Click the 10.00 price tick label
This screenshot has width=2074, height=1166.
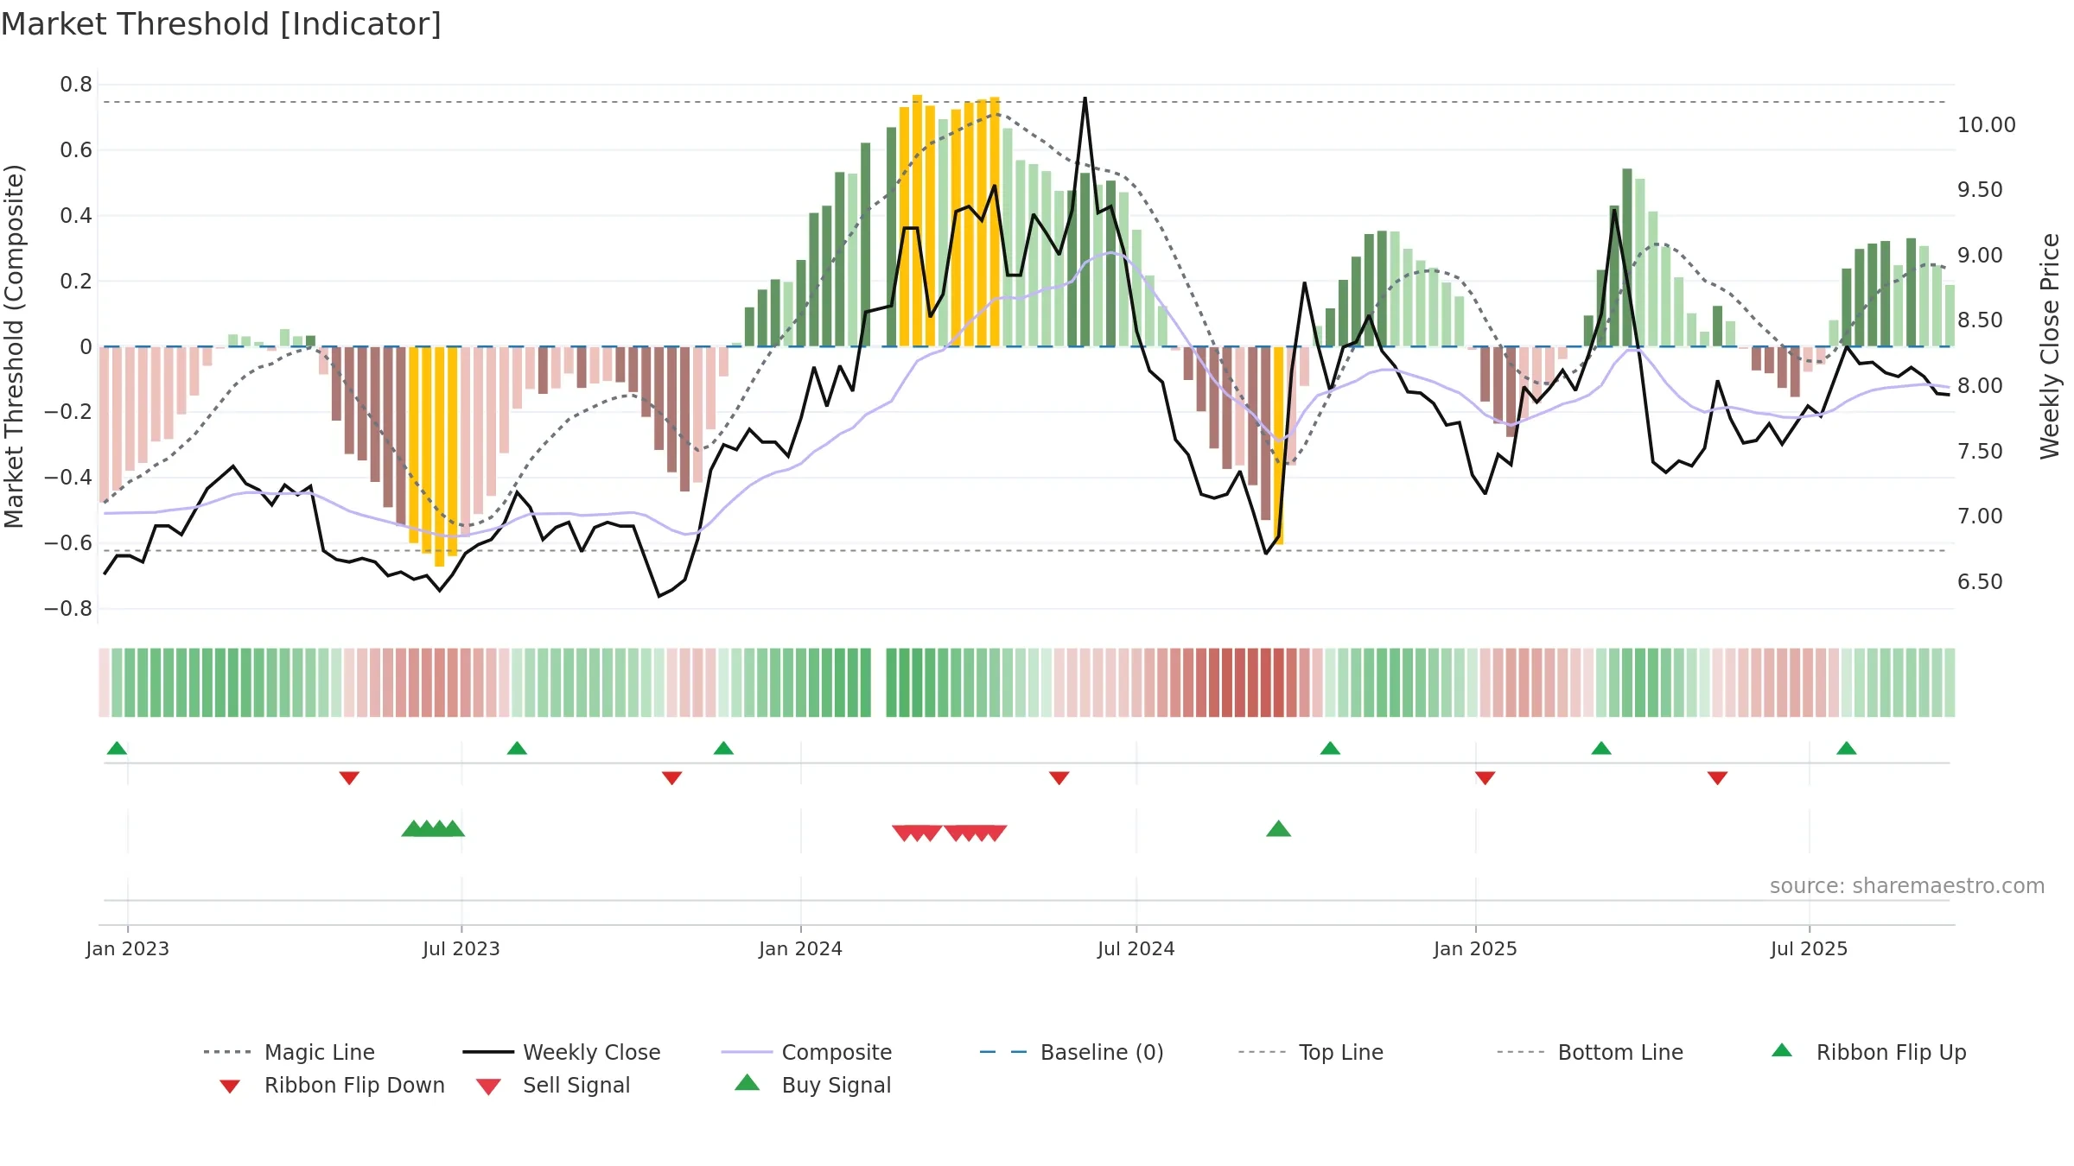pyautogui.click(x=1987, y=125)
